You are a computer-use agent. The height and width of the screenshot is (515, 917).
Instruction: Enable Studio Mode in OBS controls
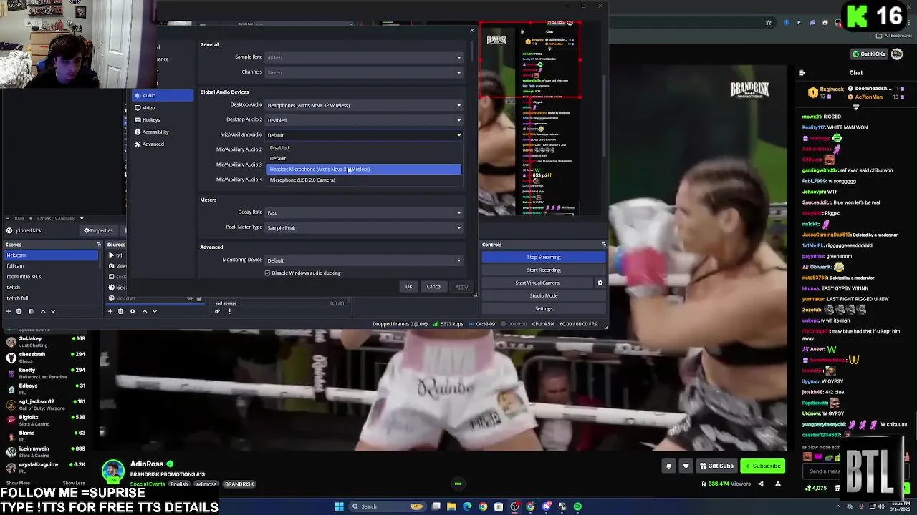[x=544, y=295]
